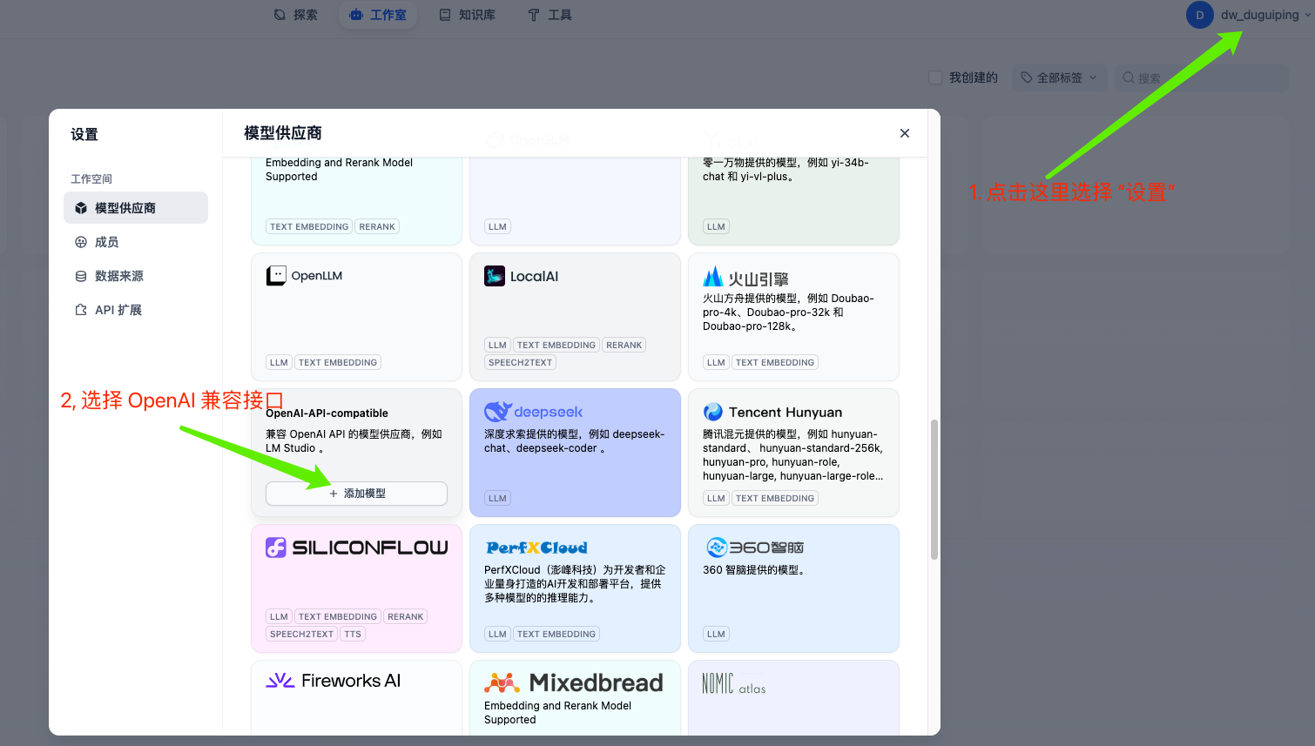The image size is (1315, 746).
Task: Toggle the 我创建的 checkbox
Action: tap(935, 77)
